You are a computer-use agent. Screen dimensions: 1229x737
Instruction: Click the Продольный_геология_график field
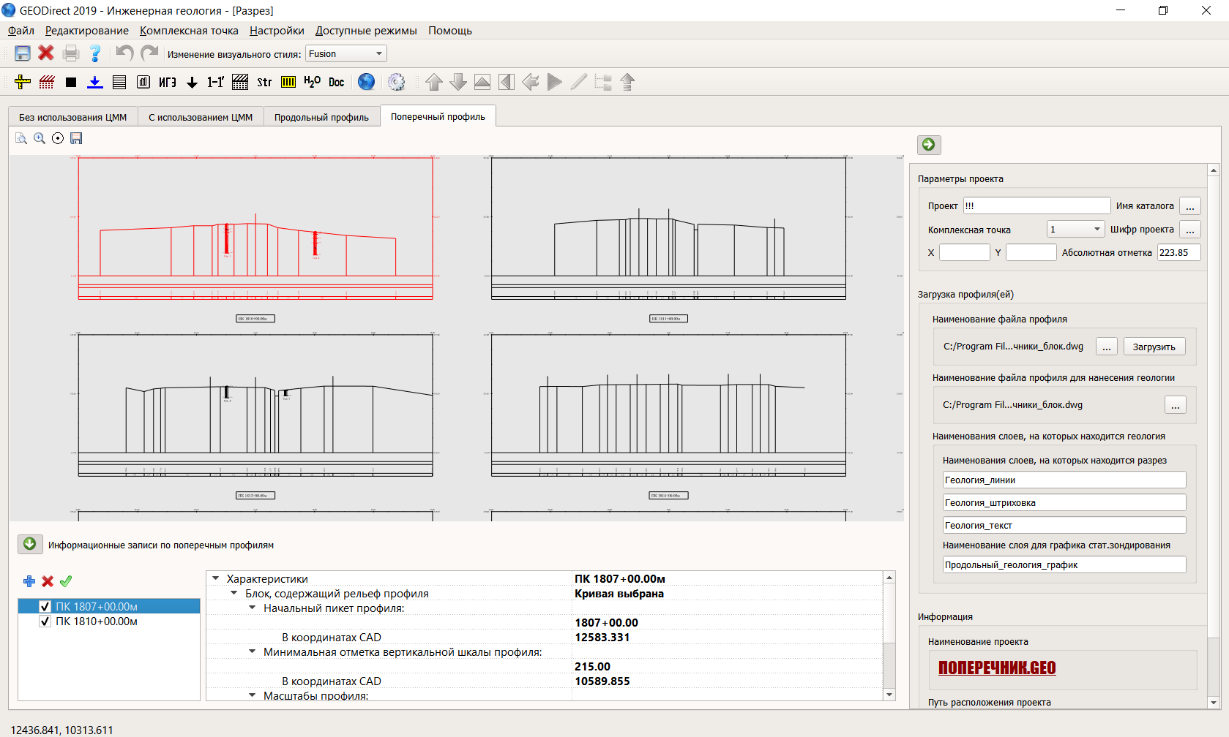tap(1064, 564)
